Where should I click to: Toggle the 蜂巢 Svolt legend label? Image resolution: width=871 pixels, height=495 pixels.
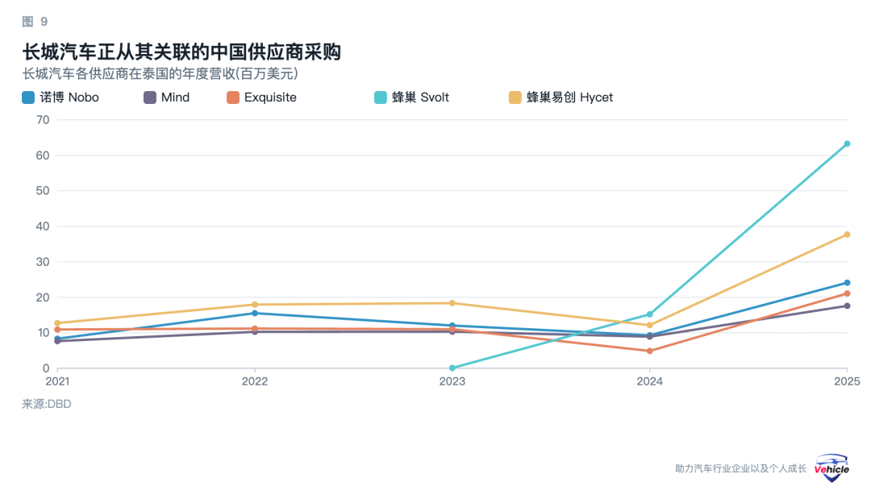pyautogui.click(x=420, y=98)
